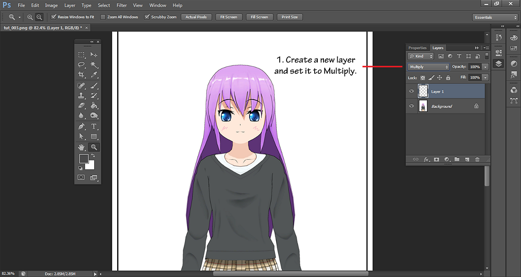The height and width of the screenshot is (277, 521).
Task: Select the Paint Bucket tool
Action: click(x=94, y=106)
